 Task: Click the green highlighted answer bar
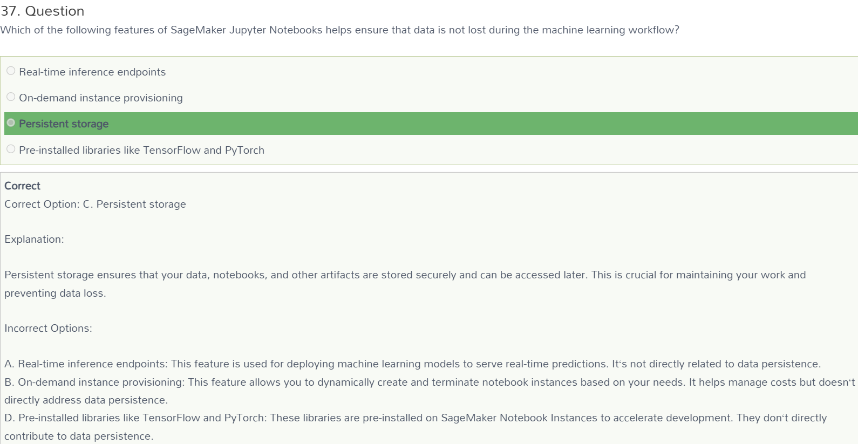(431, 124)
